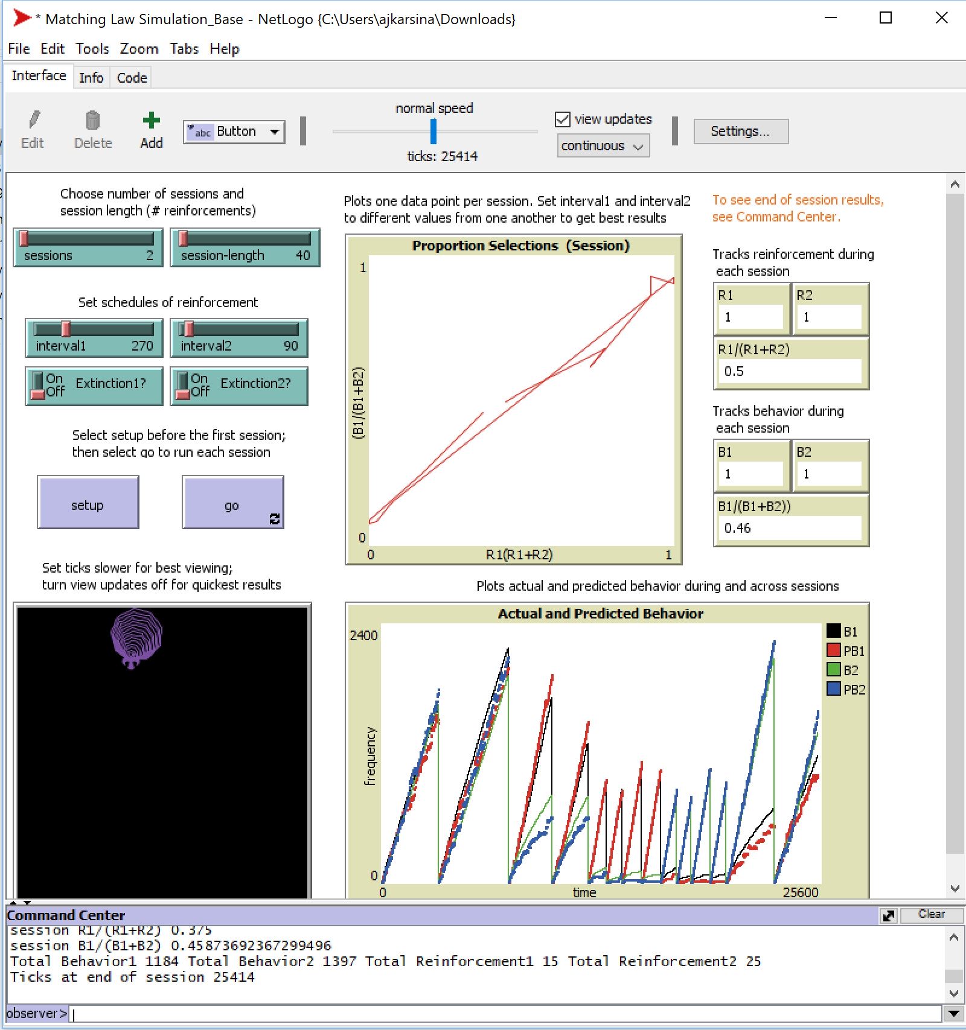Open the Tools menu
The image size is (966, 1030).
[92, 49]
